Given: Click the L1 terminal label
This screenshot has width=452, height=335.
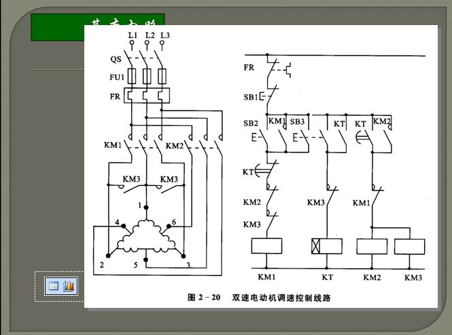Looking at the screenshot, I should pyautogui.click(x=133, y=34).
